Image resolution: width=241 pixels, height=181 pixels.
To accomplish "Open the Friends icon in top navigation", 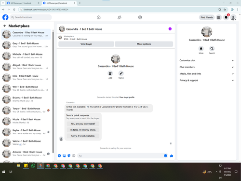I will pos(120,17).
